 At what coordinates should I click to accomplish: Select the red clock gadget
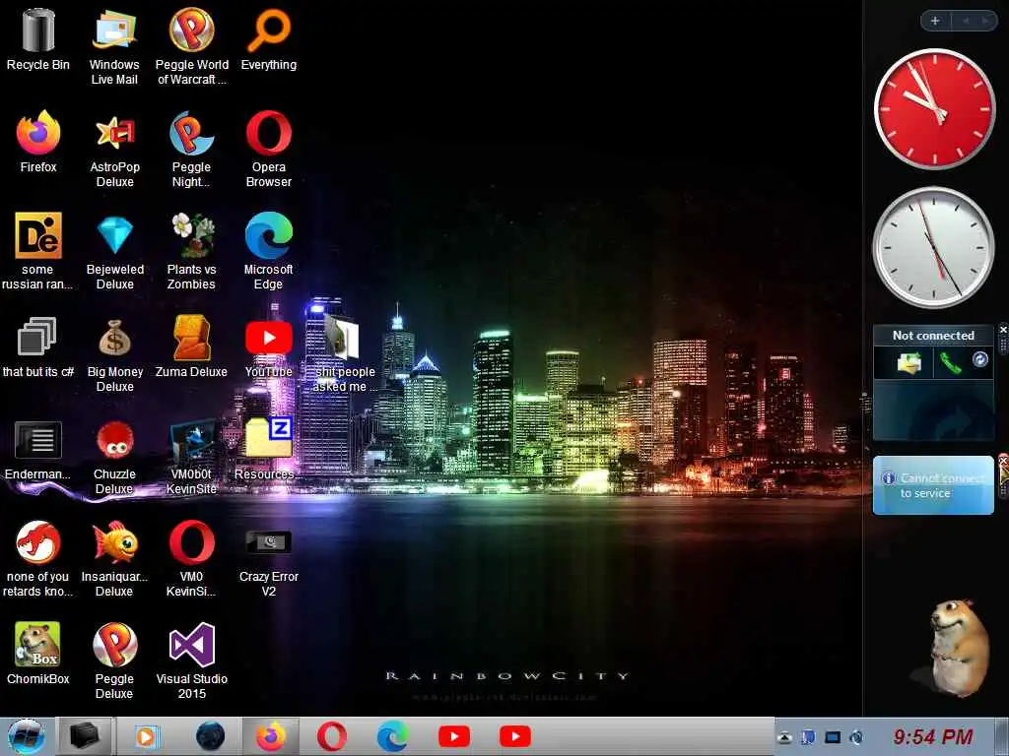[934, 109]
